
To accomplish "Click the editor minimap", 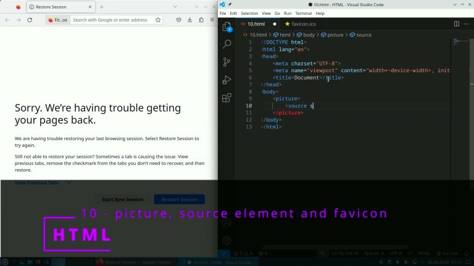I will [460, 43].
